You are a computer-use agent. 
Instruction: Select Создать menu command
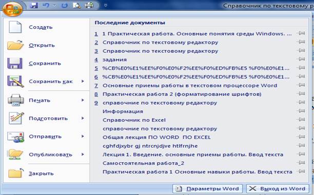click(41, 27)
